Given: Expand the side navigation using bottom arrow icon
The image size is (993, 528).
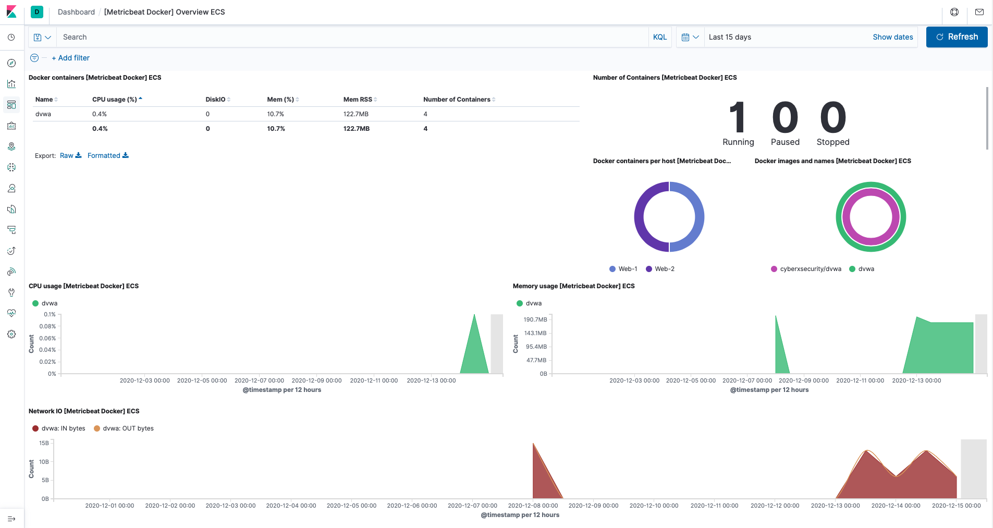Looking at the screenshot, I should click(11, 519).
